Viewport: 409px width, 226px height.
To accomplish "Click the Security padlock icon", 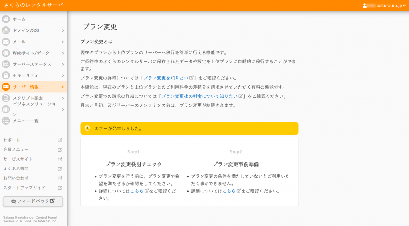I will click(x=6, y=75).
